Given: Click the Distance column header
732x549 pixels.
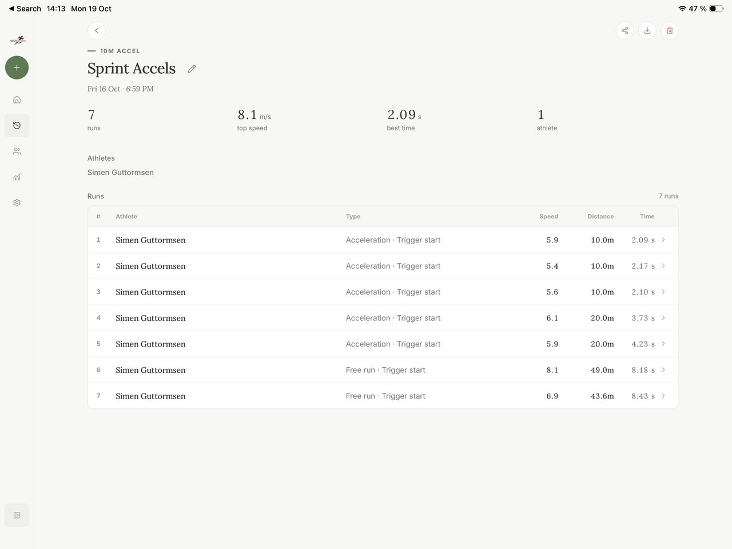Looking at the screenshot, I should [x=600, y=216].
